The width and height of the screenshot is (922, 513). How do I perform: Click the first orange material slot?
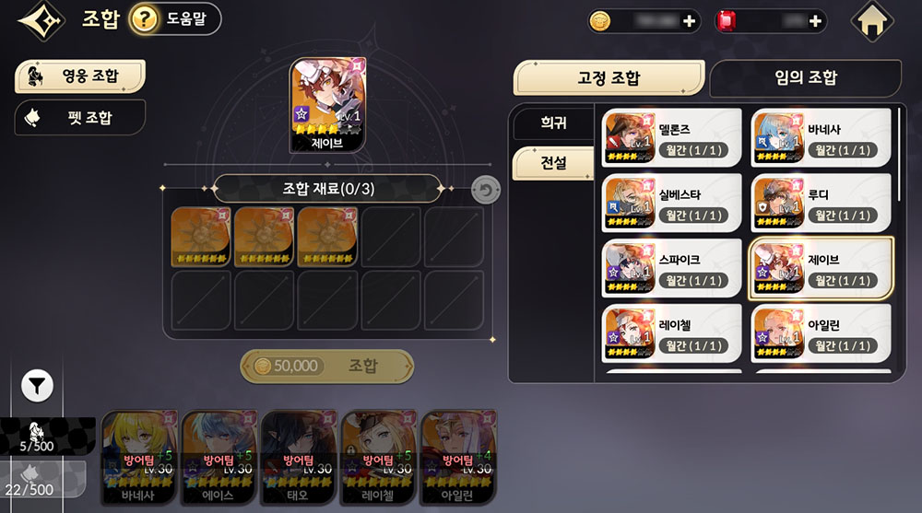tap(200, 237)
